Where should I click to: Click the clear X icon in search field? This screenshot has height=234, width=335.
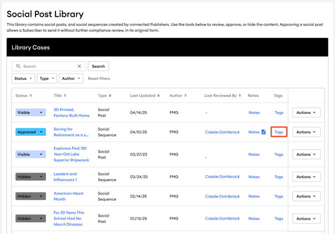point(79,66)
